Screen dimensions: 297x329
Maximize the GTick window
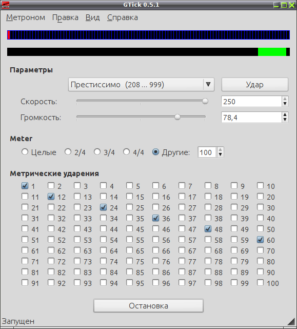[x=284, y=5]
